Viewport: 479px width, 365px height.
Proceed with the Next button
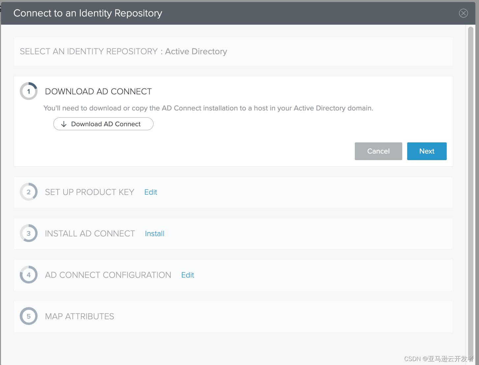pos(427,151)
